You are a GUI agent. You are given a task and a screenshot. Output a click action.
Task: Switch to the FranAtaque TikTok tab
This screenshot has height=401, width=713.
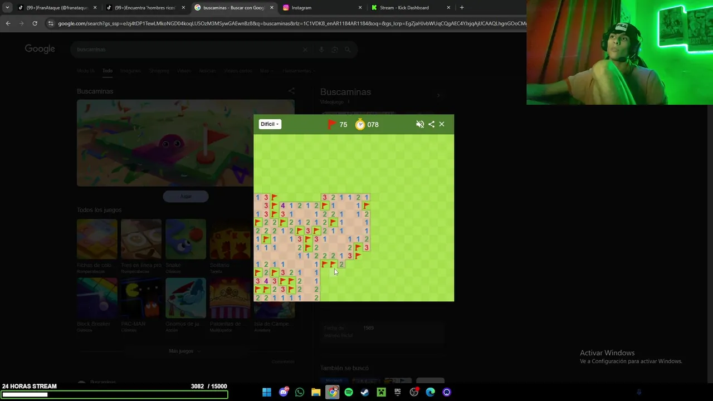pyautogui.click(x=56, y=8)
